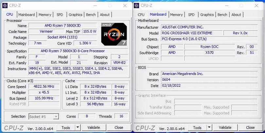Viewport: 265px width, 133px height.
Task: Switch to Mainboard tab in left window
Action: coord(26,15)
